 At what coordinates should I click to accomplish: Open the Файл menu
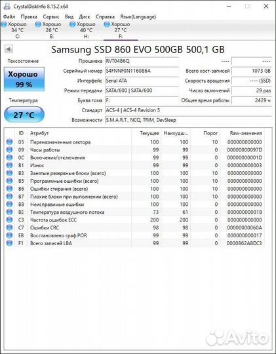(9, 16)
